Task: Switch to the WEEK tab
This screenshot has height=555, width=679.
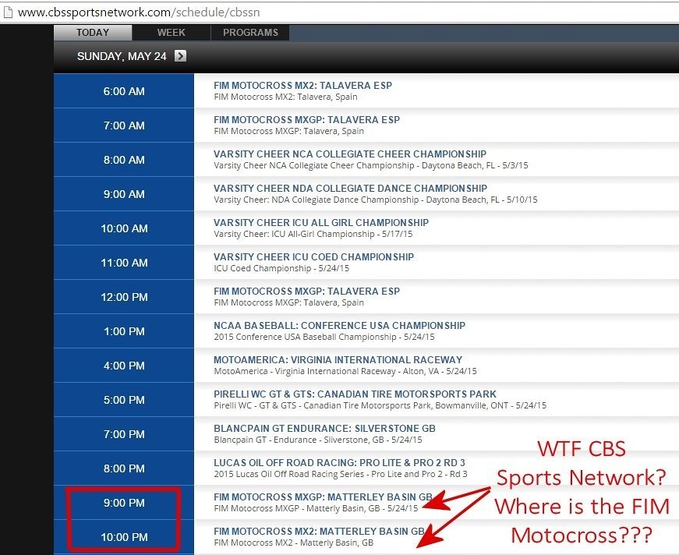Action: [170, 32]
